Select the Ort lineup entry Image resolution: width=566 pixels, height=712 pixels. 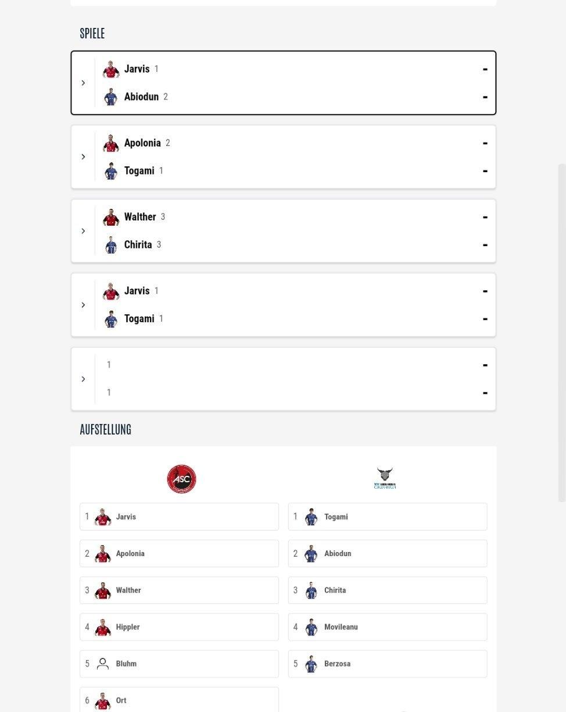pyautogui.click(x=179, y=700)
